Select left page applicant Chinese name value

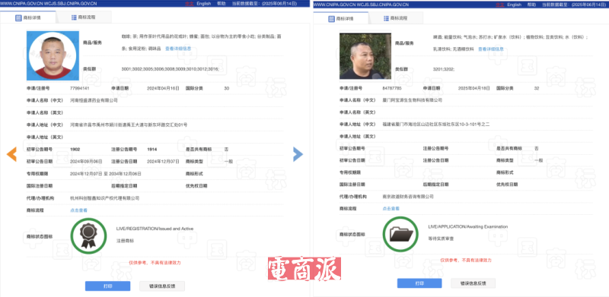tap(94, 100)
